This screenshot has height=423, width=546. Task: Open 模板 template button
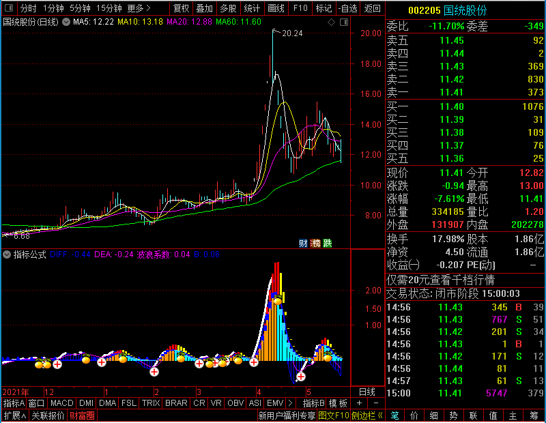(x=338, y=403)
